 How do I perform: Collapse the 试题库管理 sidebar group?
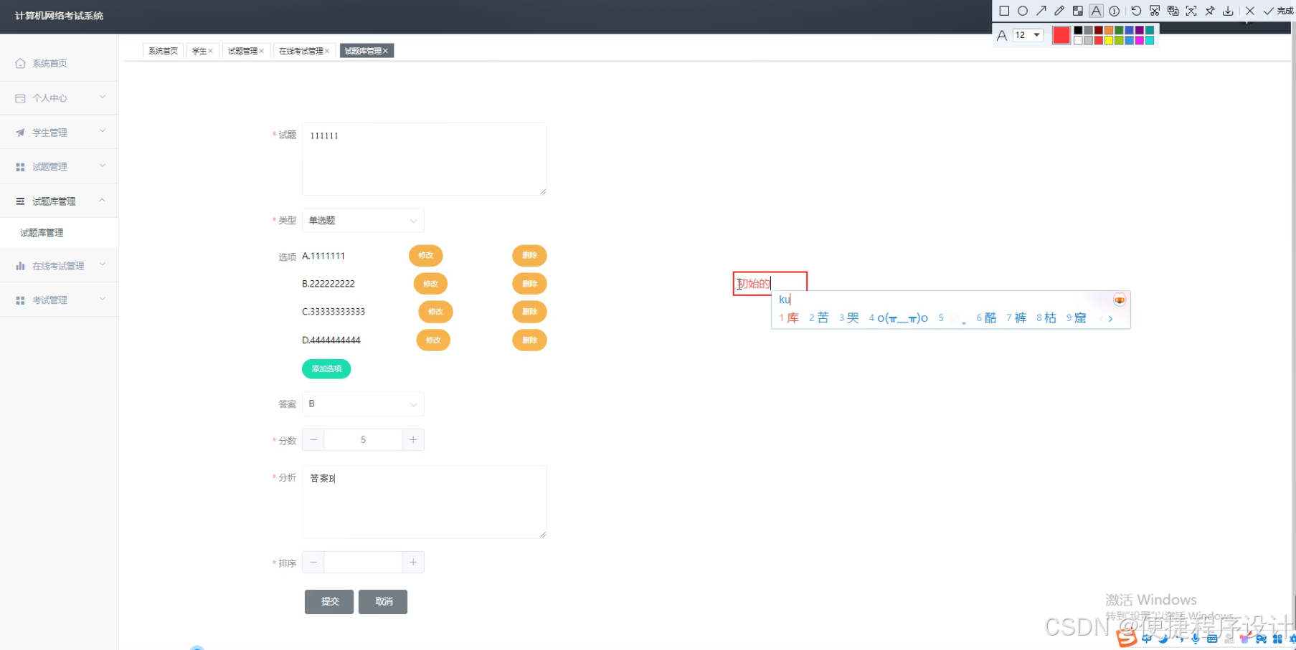(x=59, y=201)
